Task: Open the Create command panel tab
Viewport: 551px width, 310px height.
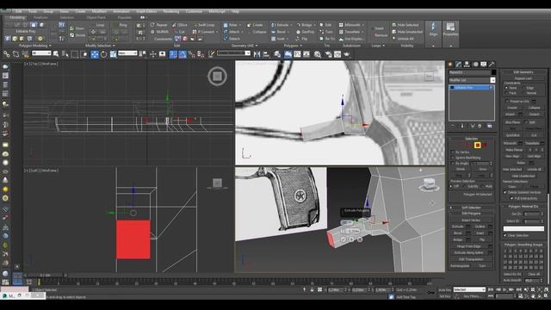Action: 450,65
